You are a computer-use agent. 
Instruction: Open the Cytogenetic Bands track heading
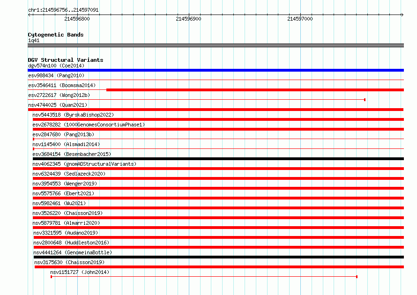pos(56,35)
